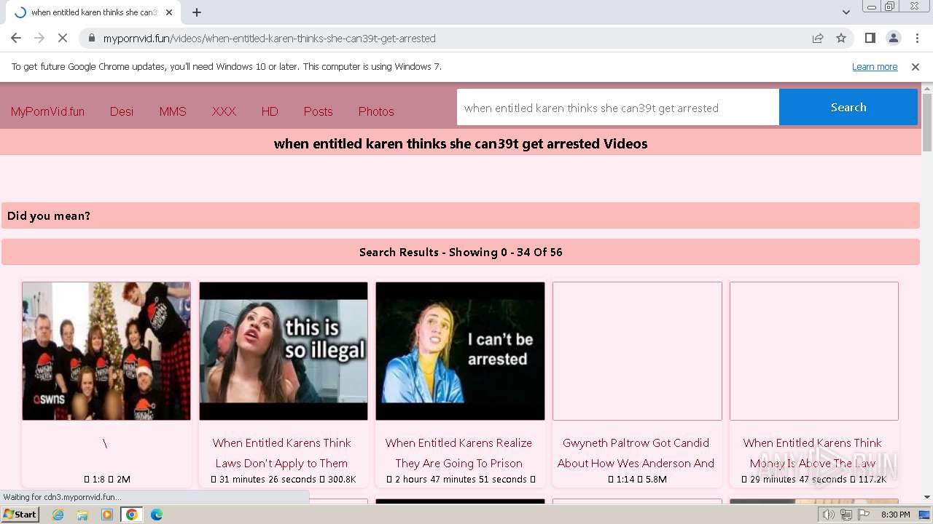Open the site information lock icon
The image size is (933, 524).
92,38
